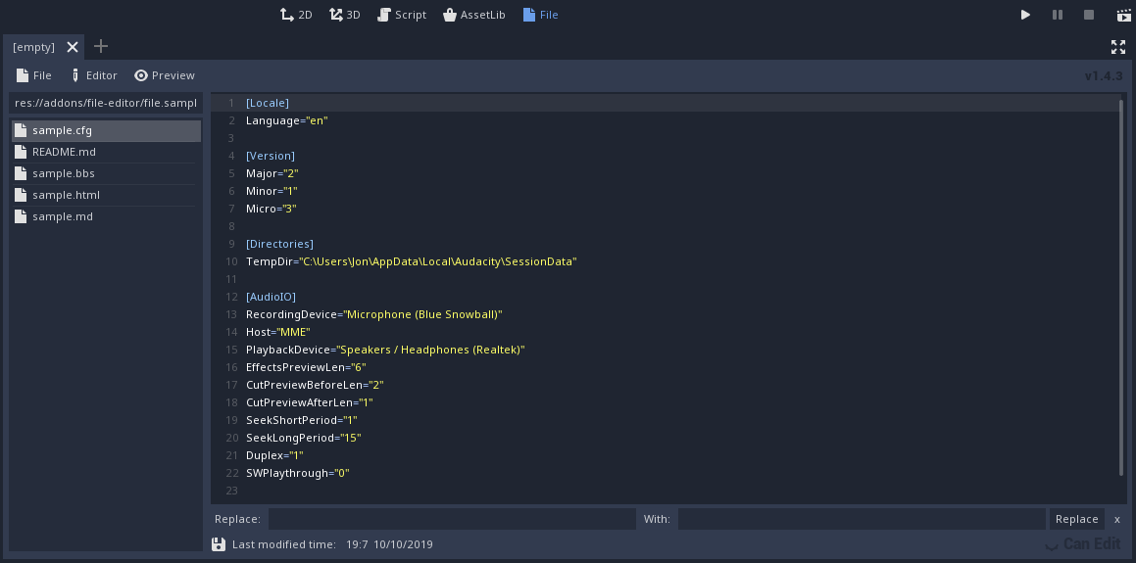Click the sample.html file icon

pos(21,195)
